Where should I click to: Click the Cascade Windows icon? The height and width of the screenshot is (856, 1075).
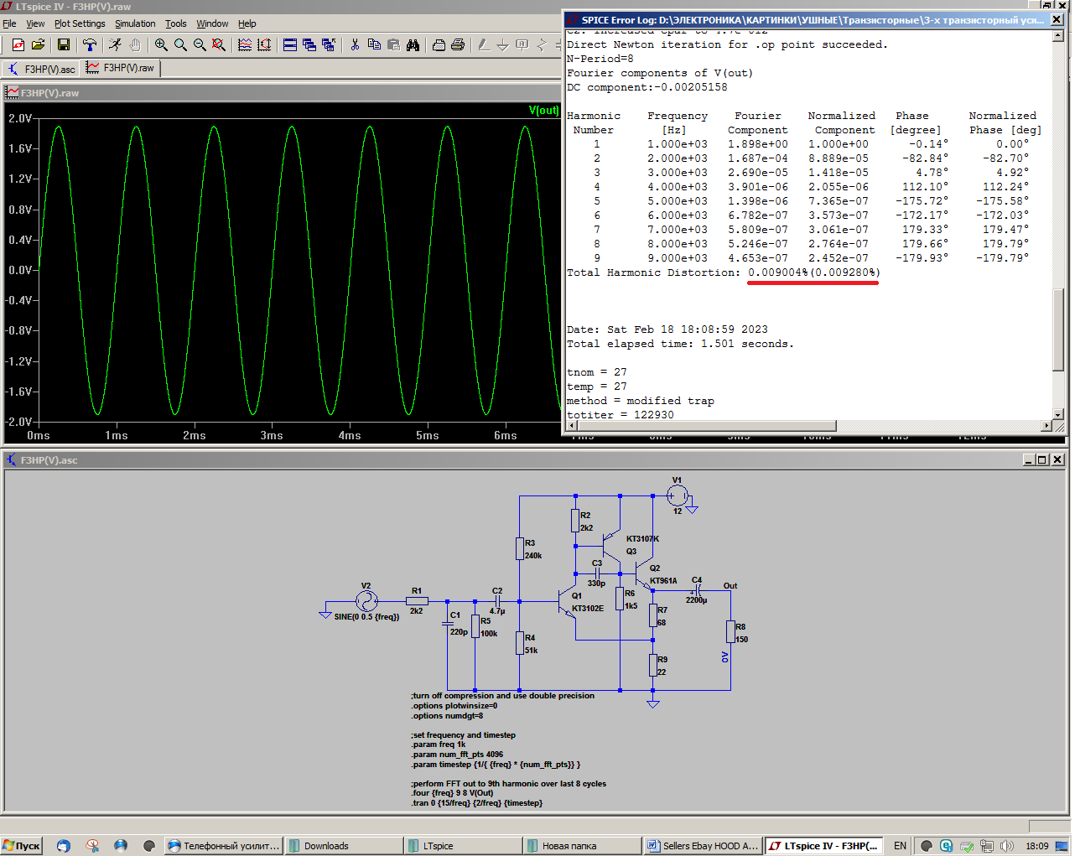309,45
